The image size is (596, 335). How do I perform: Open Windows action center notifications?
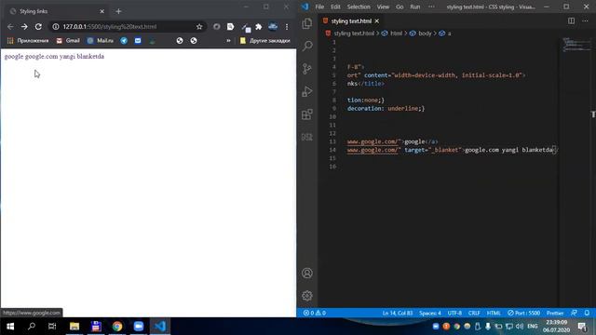(x=582, y=327)
